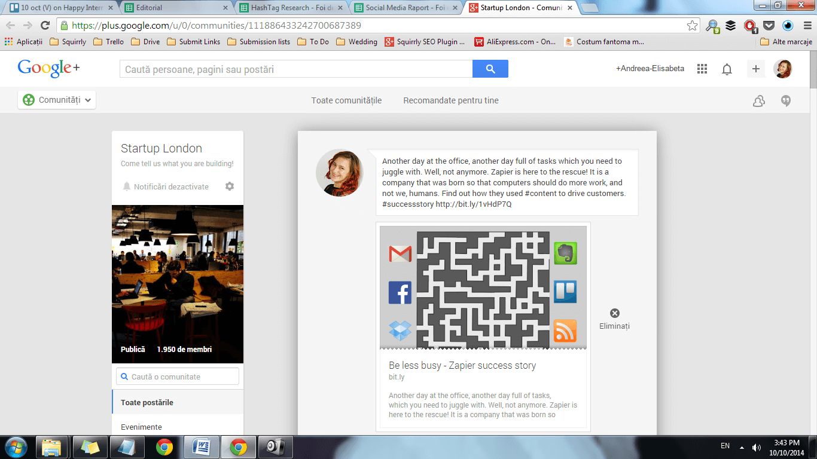Open community settings gear icon

[230, 186]
